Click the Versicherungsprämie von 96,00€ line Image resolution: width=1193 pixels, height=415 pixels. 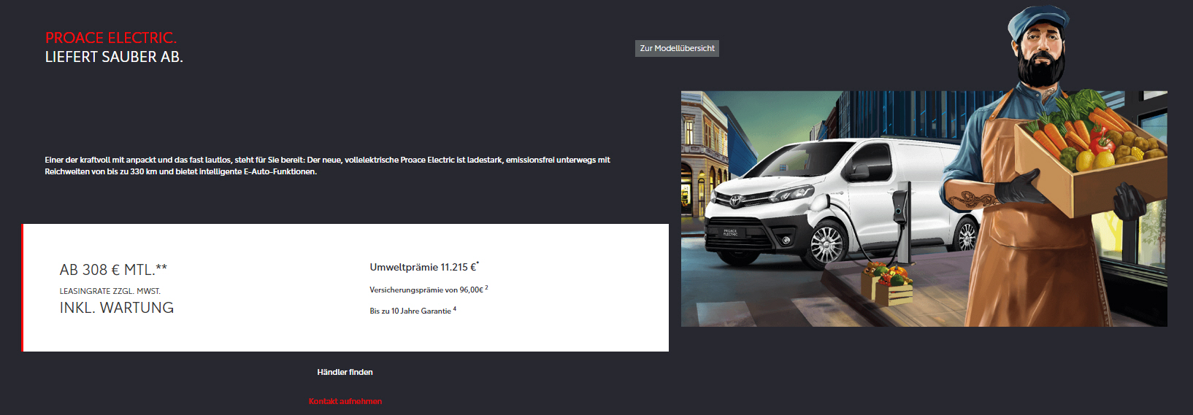coord(429,290)
